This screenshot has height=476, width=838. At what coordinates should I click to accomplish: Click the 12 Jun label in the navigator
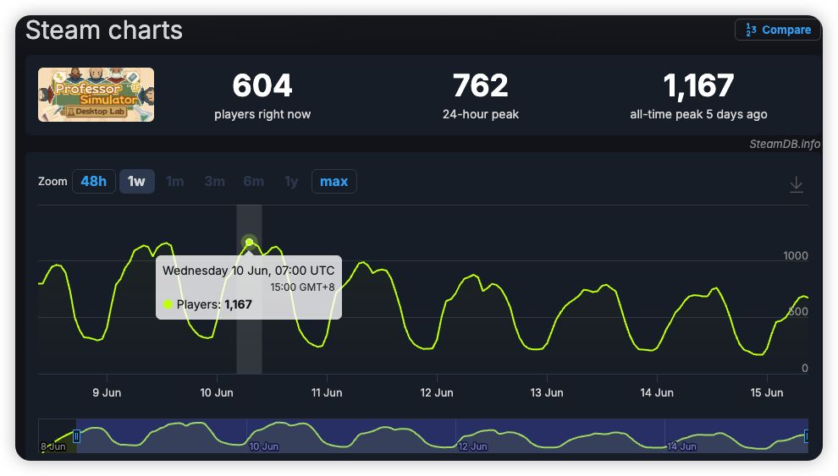coord(472,446)
